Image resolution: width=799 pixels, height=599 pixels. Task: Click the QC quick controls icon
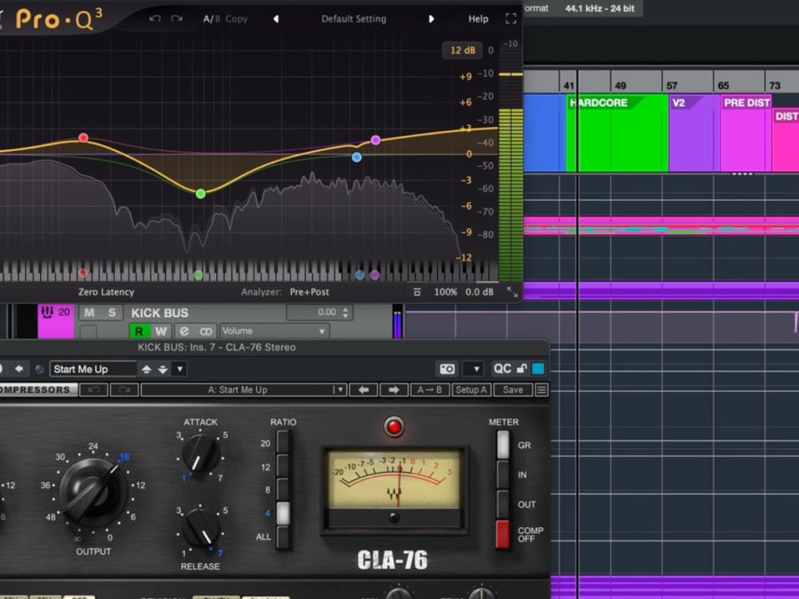(x=503, y=368)
